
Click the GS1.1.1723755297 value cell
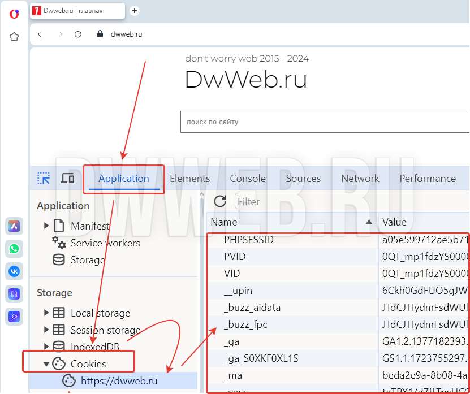(424, 358)
